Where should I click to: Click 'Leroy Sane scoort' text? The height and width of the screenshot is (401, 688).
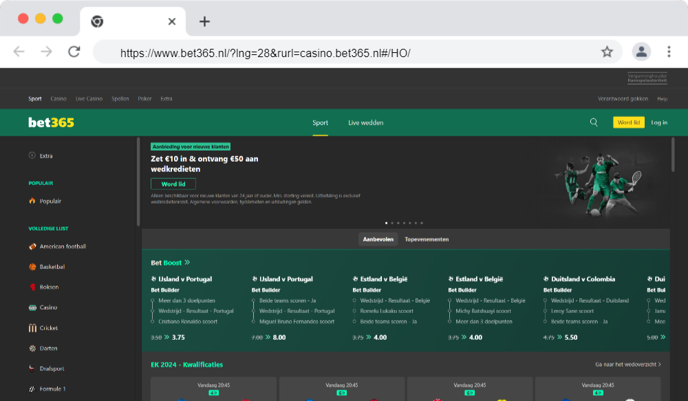coord(572,311)
